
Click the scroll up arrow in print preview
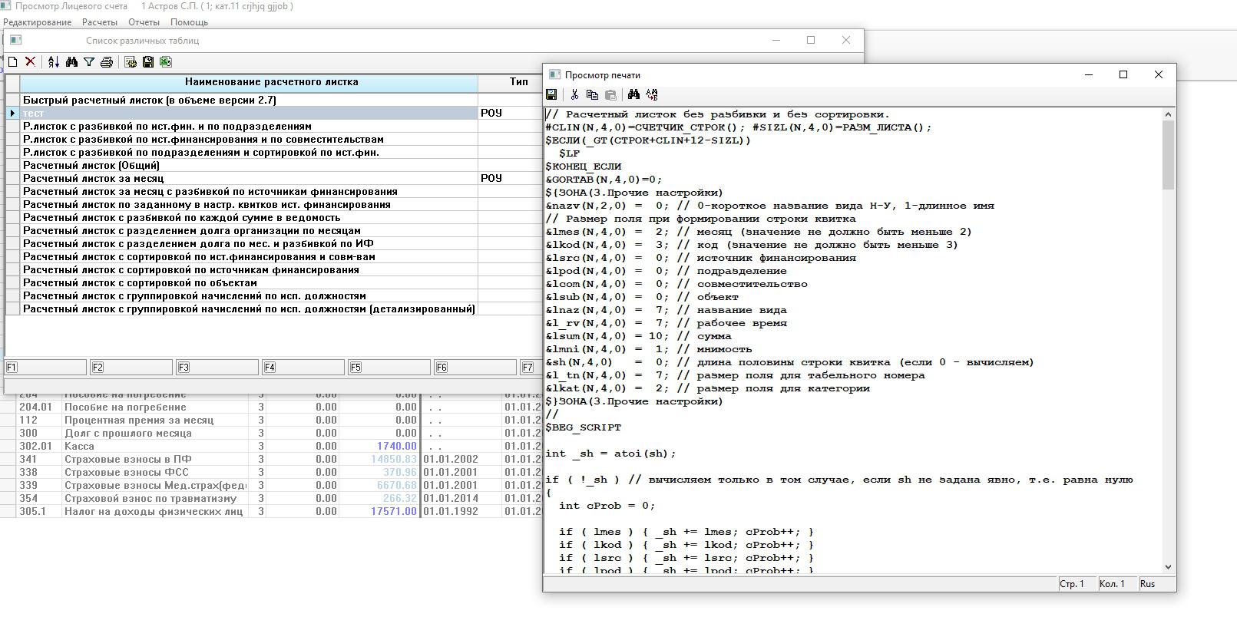coord(1169,114)
